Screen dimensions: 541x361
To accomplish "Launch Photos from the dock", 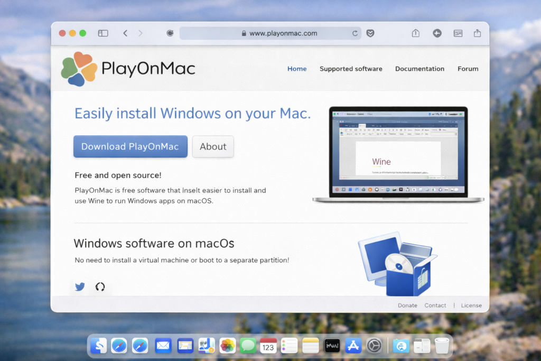I will tap(227, 346).
